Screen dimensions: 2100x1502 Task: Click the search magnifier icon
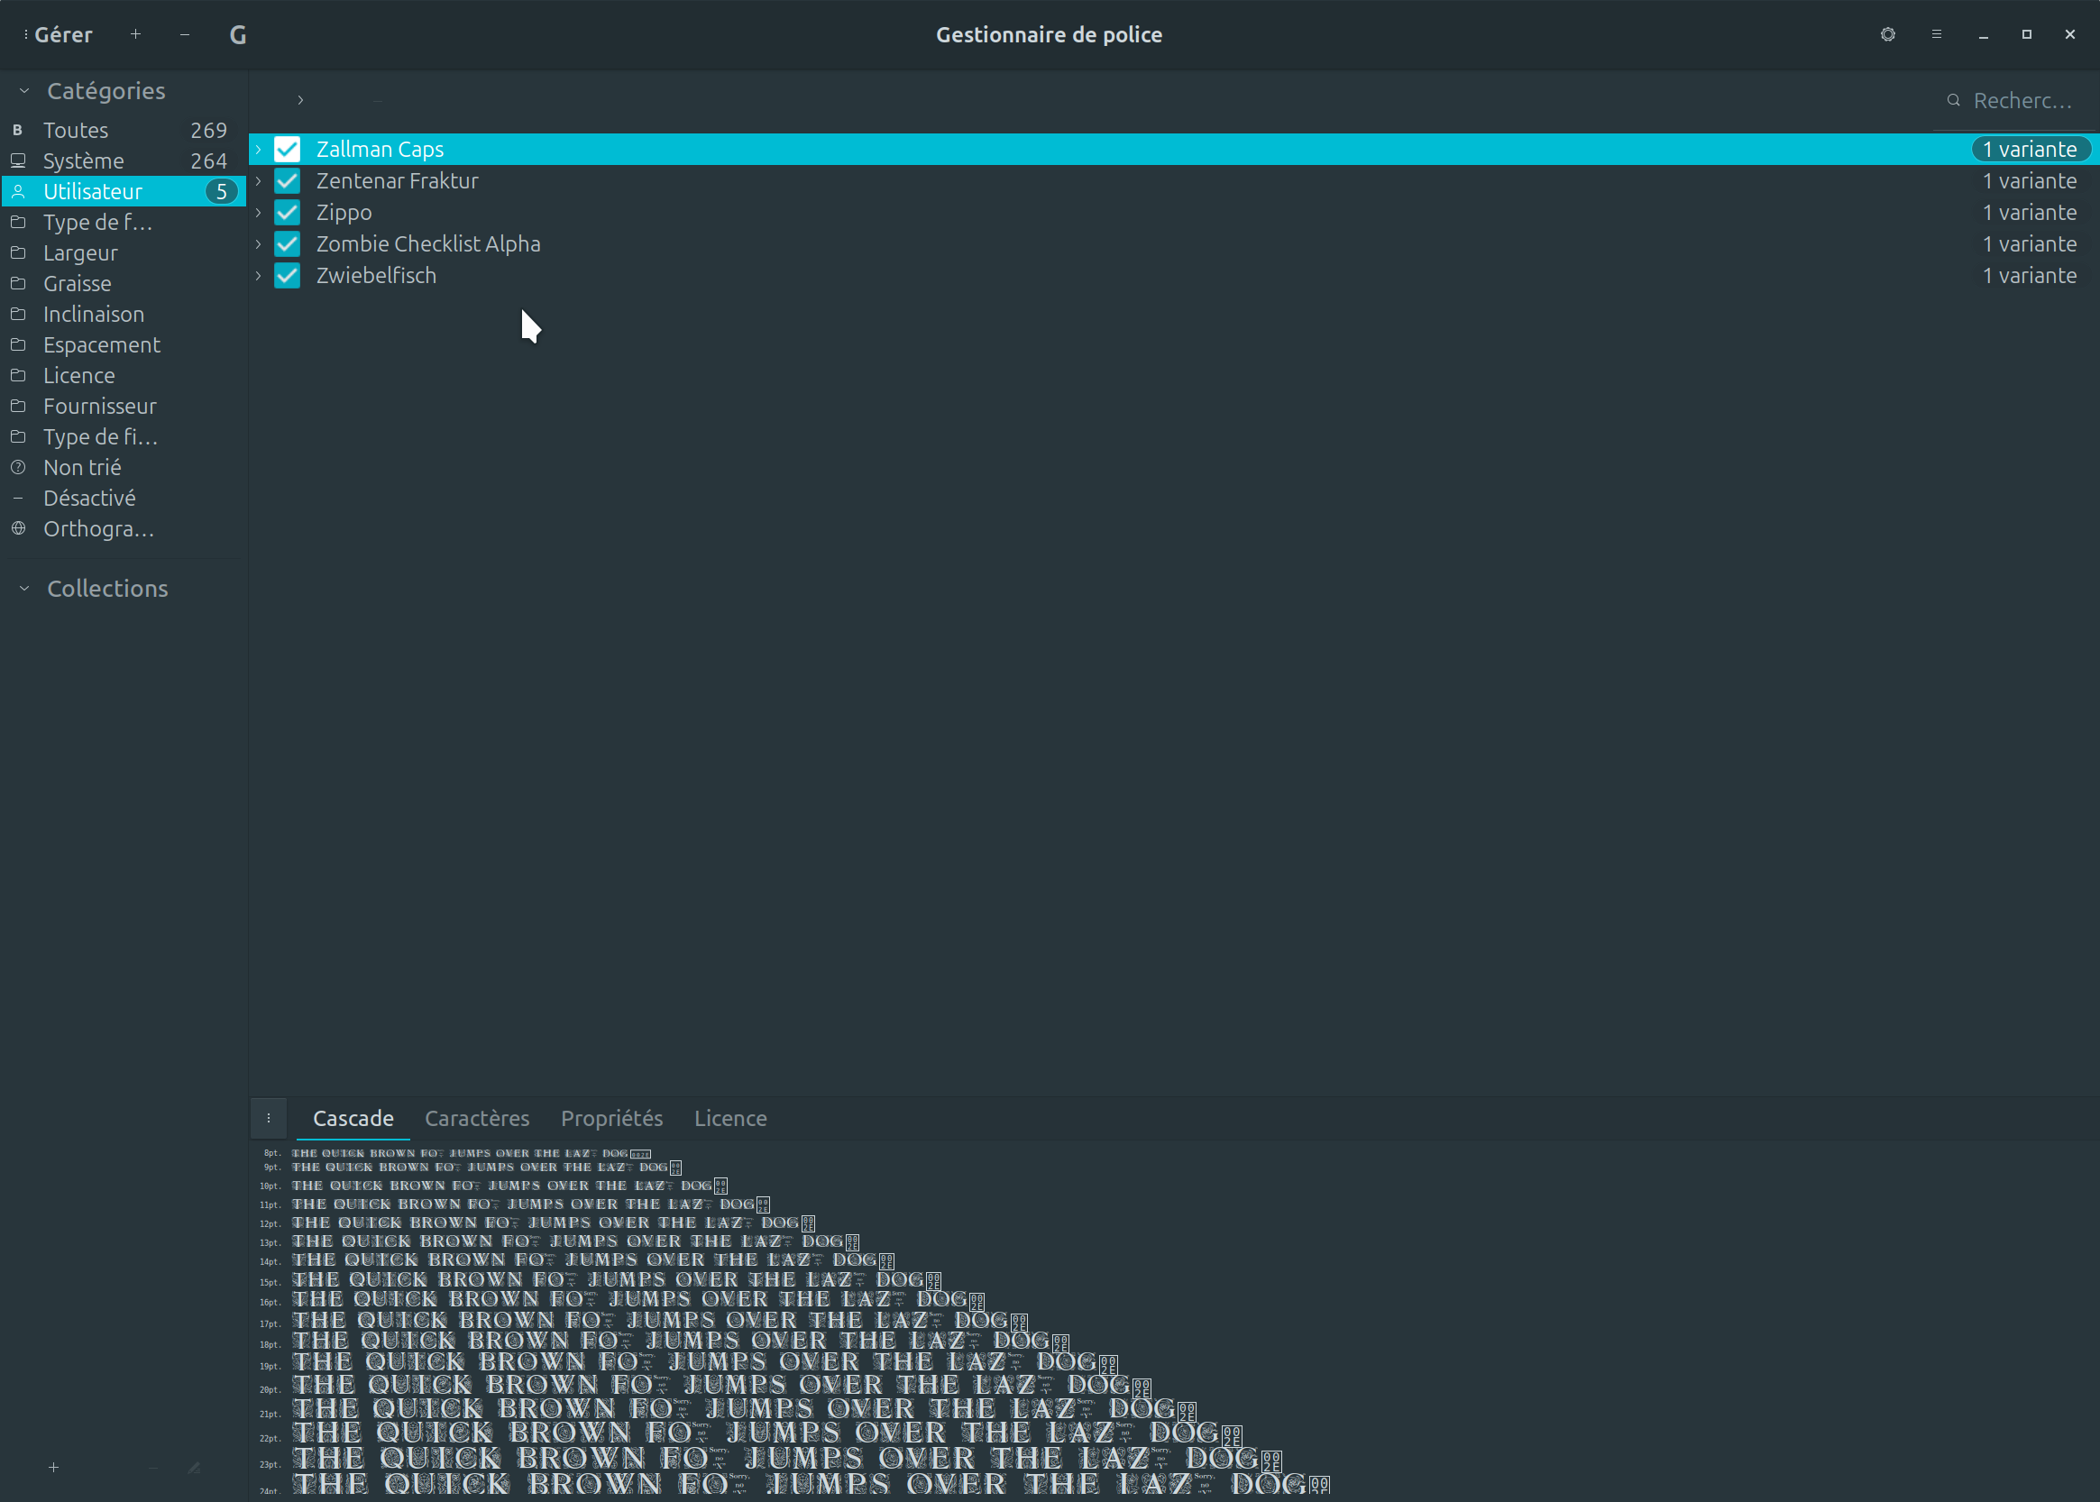1953,100
